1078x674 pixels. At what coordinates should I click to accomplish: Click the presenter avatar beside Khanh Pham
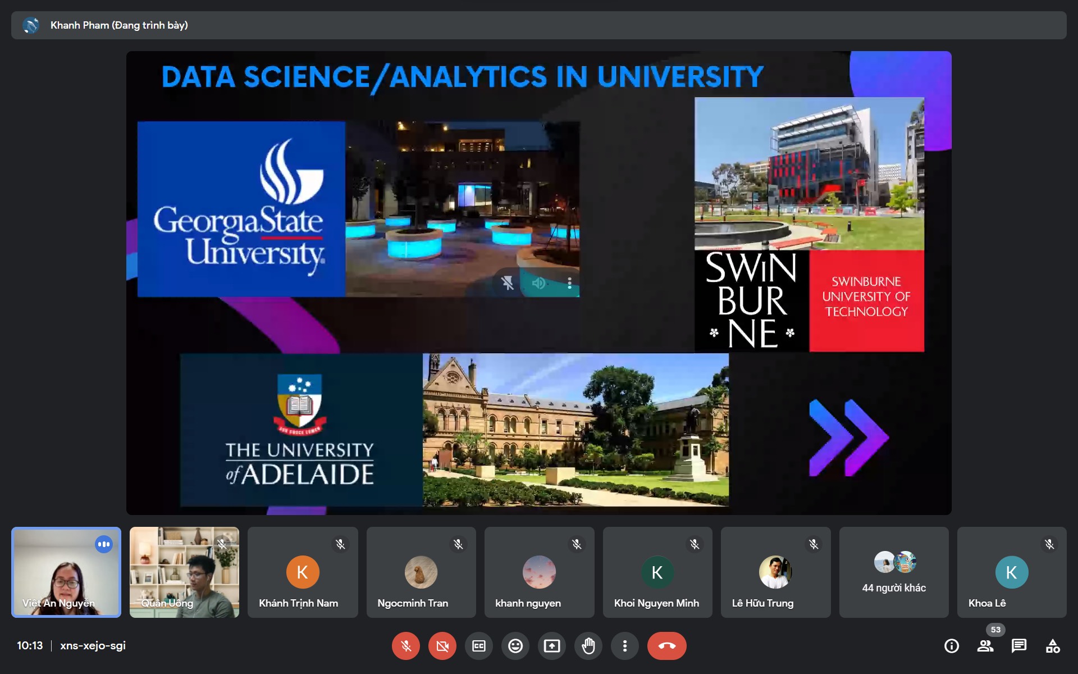pos(31,25)
